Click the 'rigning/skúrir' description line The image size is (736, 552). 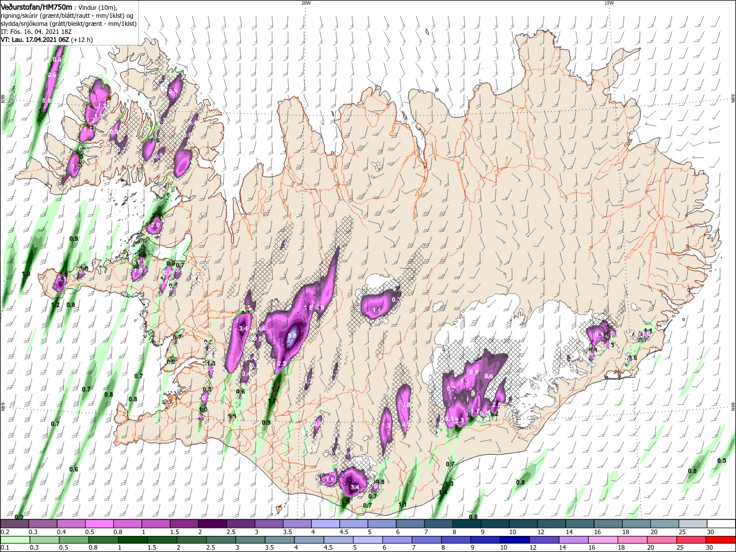[x=68, y=16]
